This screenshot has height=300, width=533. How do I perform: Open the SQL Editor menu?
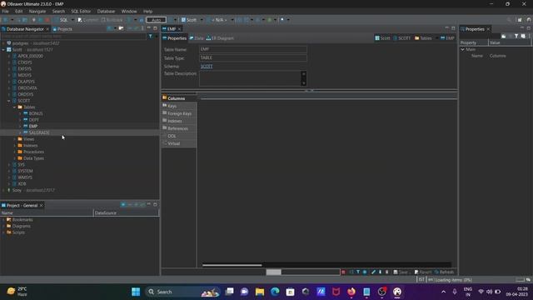tap(81, 11)
